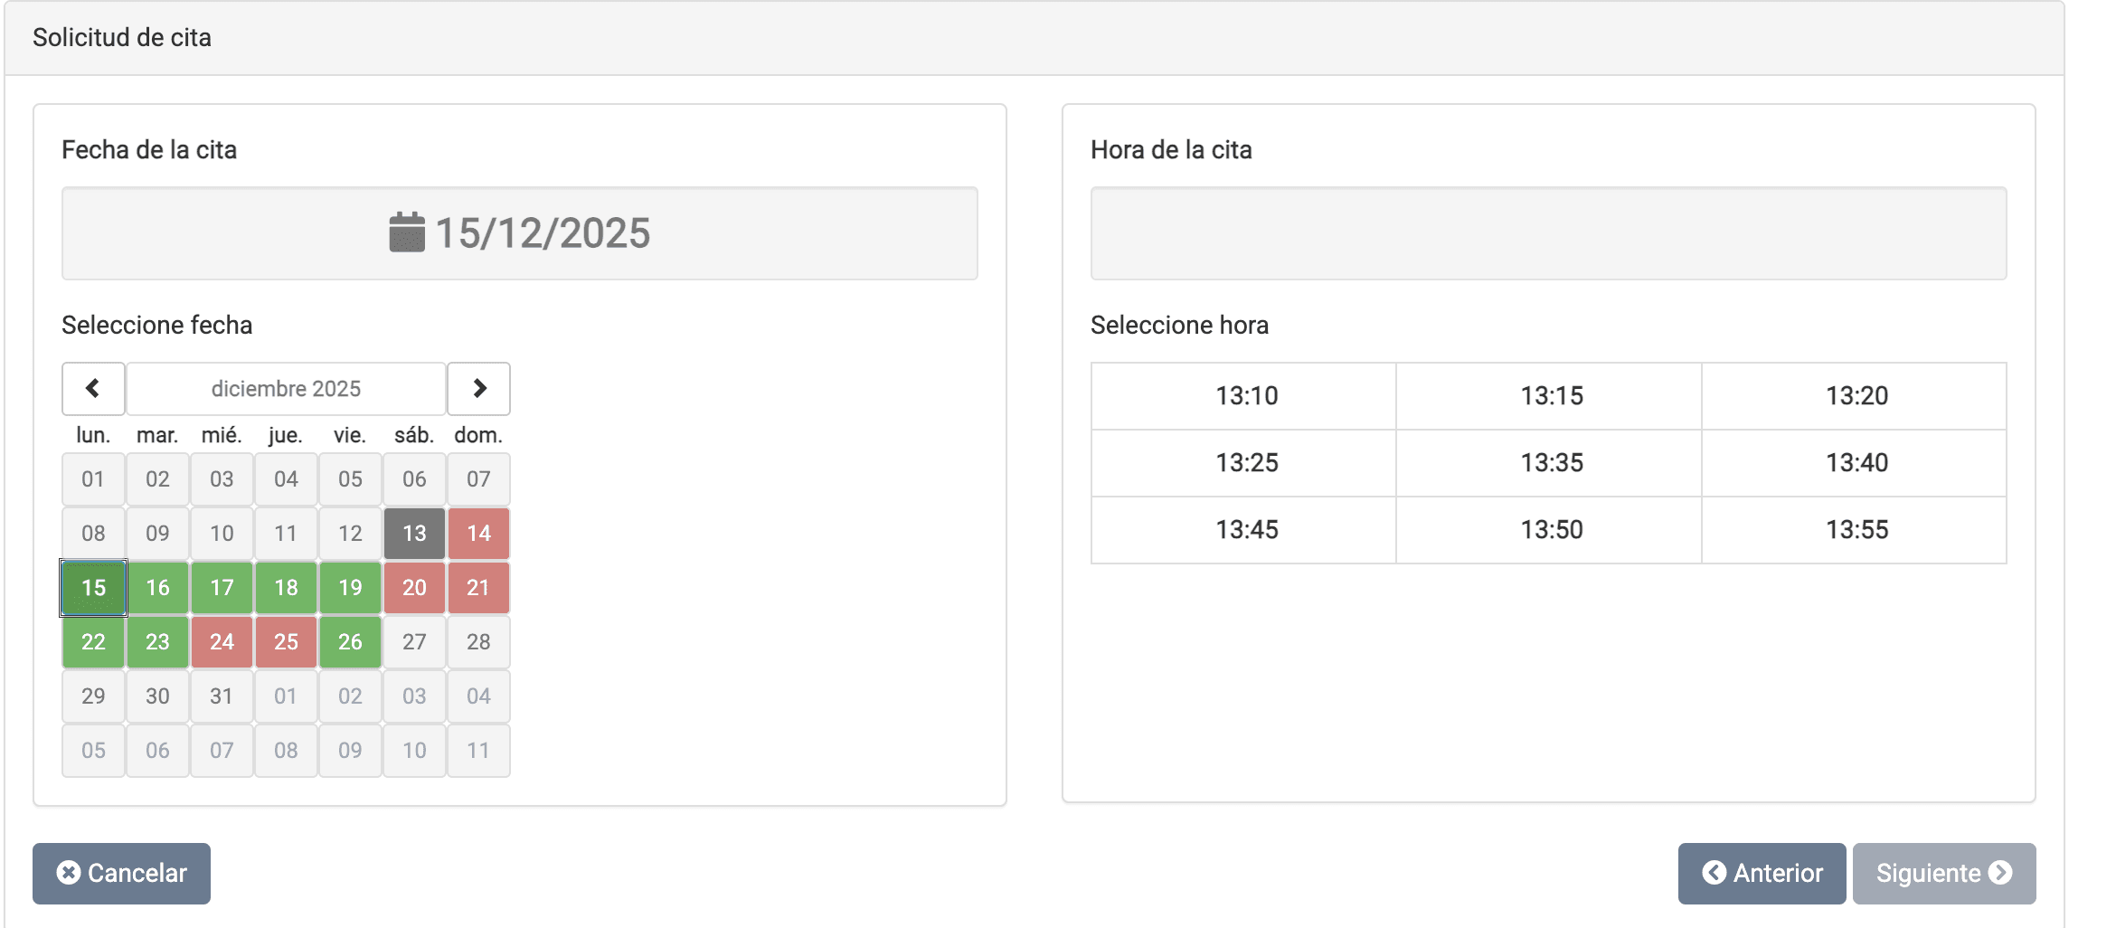Pick the 13:20 time slot
The height and width of the screenshot is (928, 2116).
pos(1856,396)
